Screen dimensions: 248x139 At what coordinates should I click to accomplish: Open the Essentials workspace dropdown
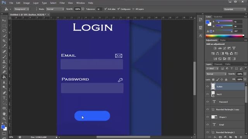[x=235, y=9]
